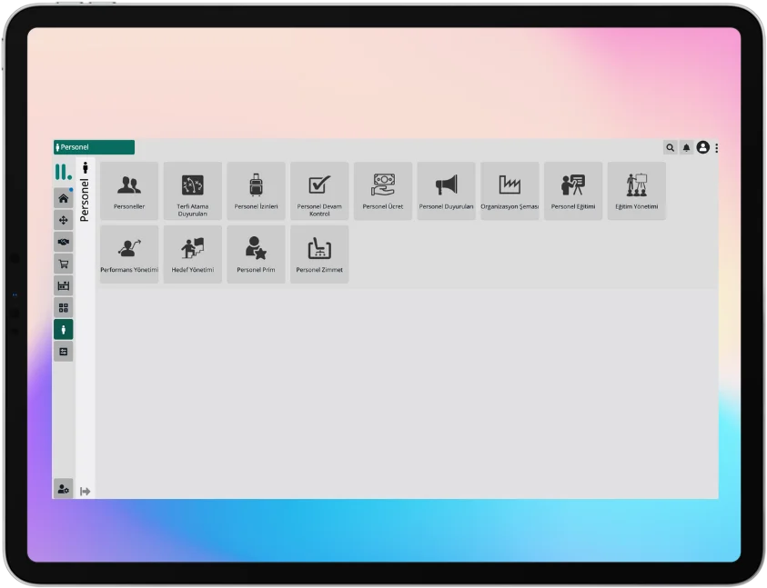The image size is (767, 588).
Task: Open the Personel Zimmet tile
Action: (319, 254)
